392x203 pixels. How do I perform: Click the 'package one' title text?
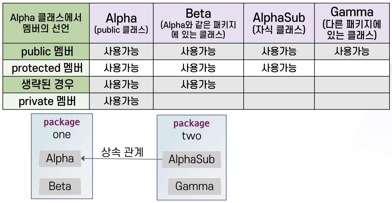coord(62,128)
